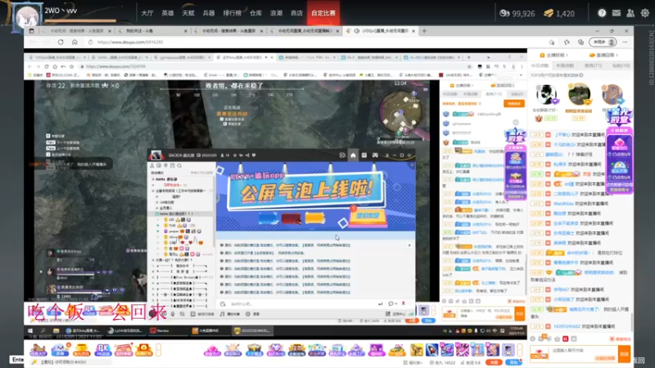The width and height of the screenshot is (655, 368).
Task: Open the 大厅 lobby tab
Action: click(147, 13)
